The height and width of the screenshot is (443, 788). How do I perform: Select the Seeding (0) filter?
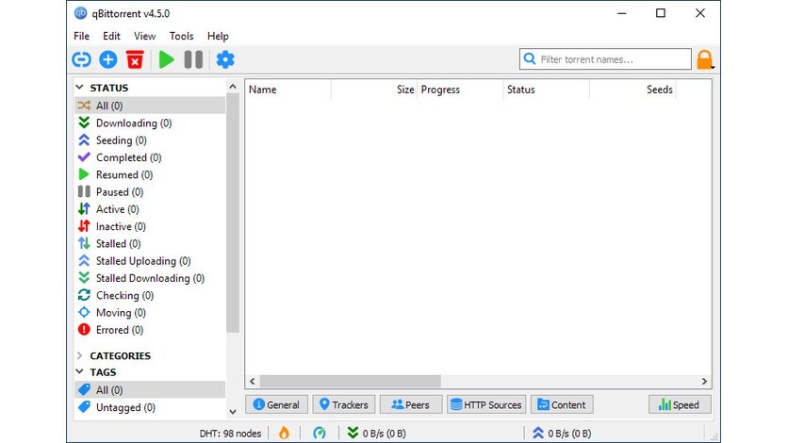click(150, 140)
